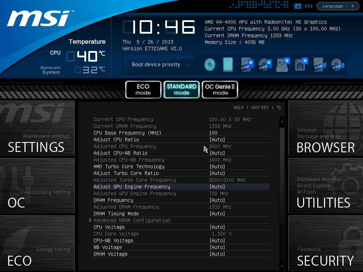Click the Adjusted Turbo Core Frequency row
Image resolution: width=363 pixels, height=272 pixels.
pos(181,180)
